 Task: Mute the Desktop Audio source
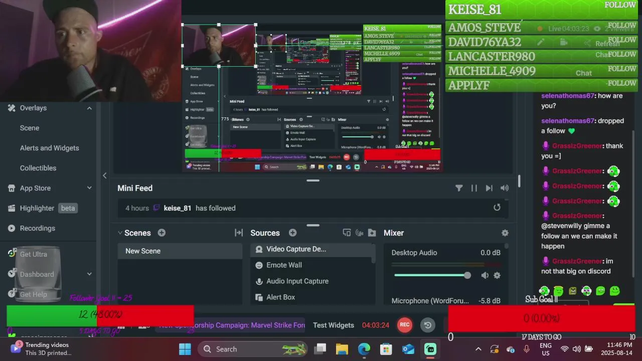[485, 275]
